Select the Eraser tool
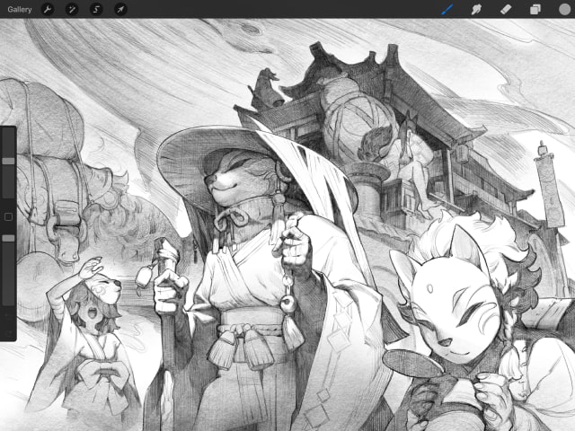The width and height of the screenshot is (575, 431). pos(506,9)
